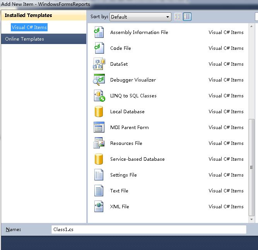Click the template list scroll up arrow

(251, 26)
